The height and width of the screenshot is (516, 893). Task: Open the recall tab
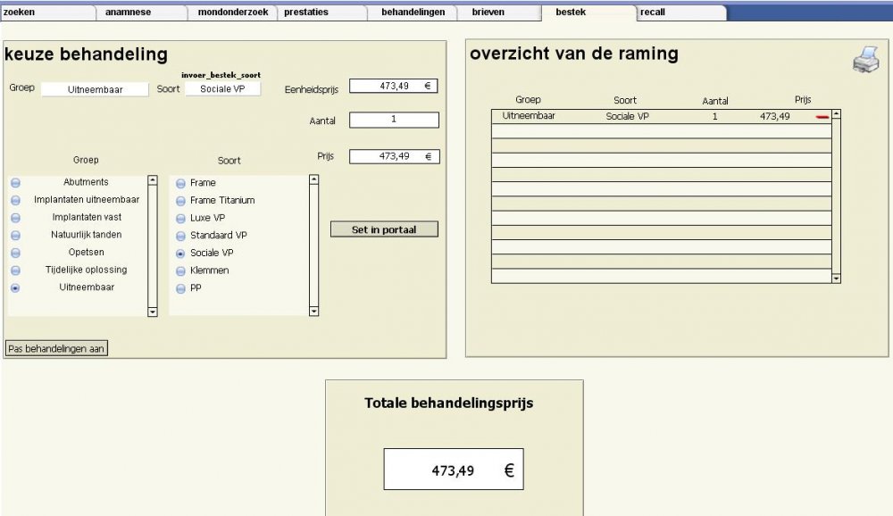[680, 12]
